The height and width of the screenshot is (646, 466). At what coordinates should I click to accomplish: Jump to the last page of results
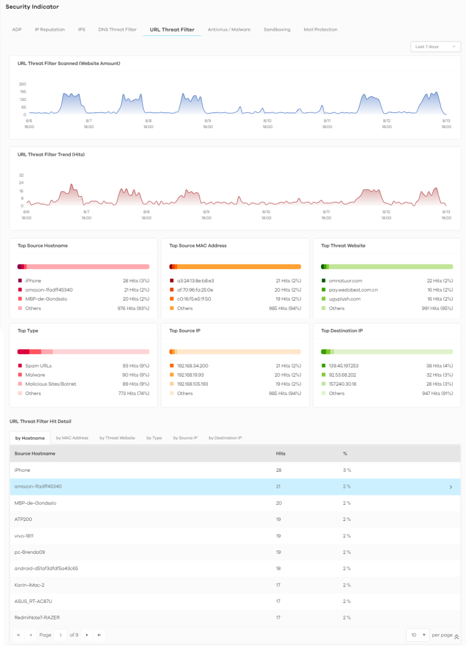pyautogui.click(x=99, y=635)
